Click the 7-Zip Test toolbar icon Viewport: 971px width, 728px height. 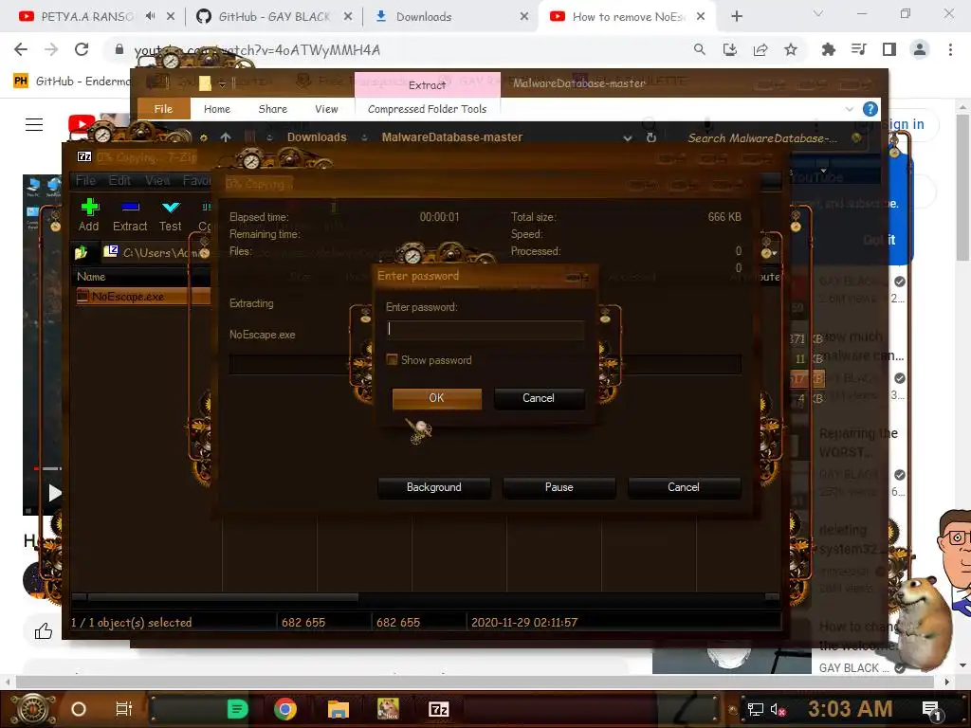171,215
